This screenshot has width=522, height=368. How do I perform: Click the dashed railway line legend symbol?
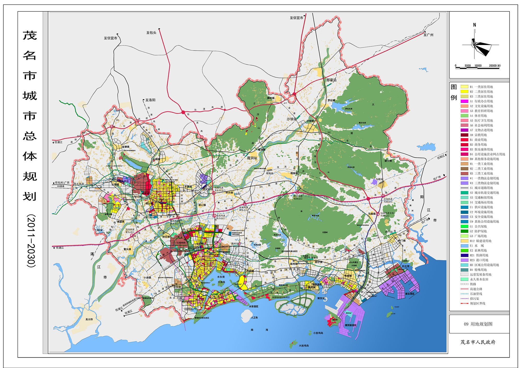pos(464,284)
